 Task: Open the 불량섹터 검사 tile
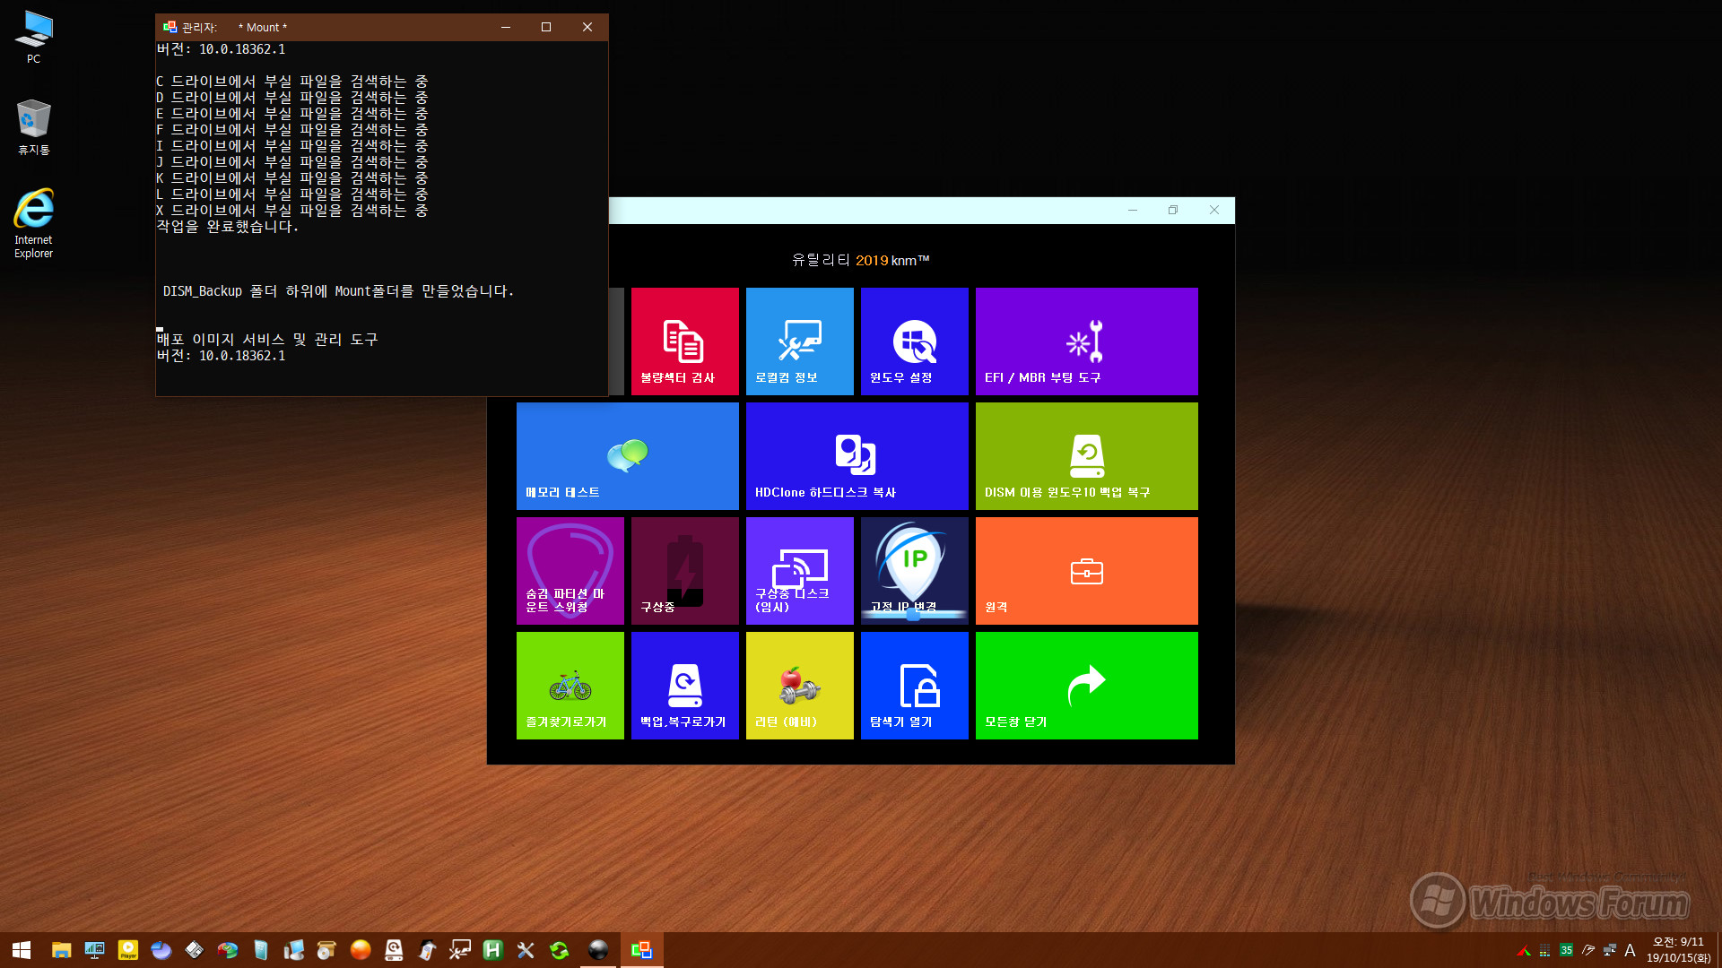click(x=684, y=341)
